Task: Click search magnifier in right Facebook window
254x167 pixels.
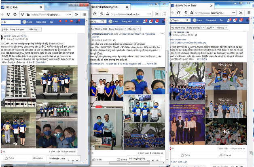Action: 187,20
